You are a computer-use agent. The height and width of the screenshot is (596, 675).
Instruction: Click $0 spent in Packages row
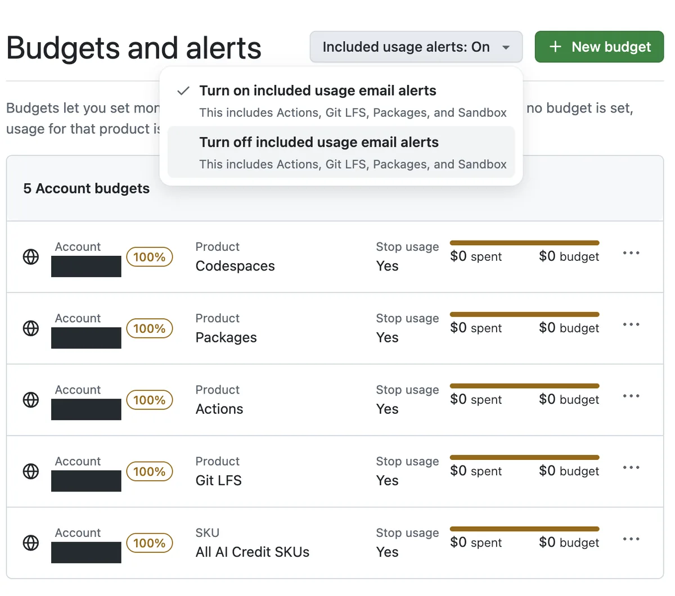pos(476,328)
